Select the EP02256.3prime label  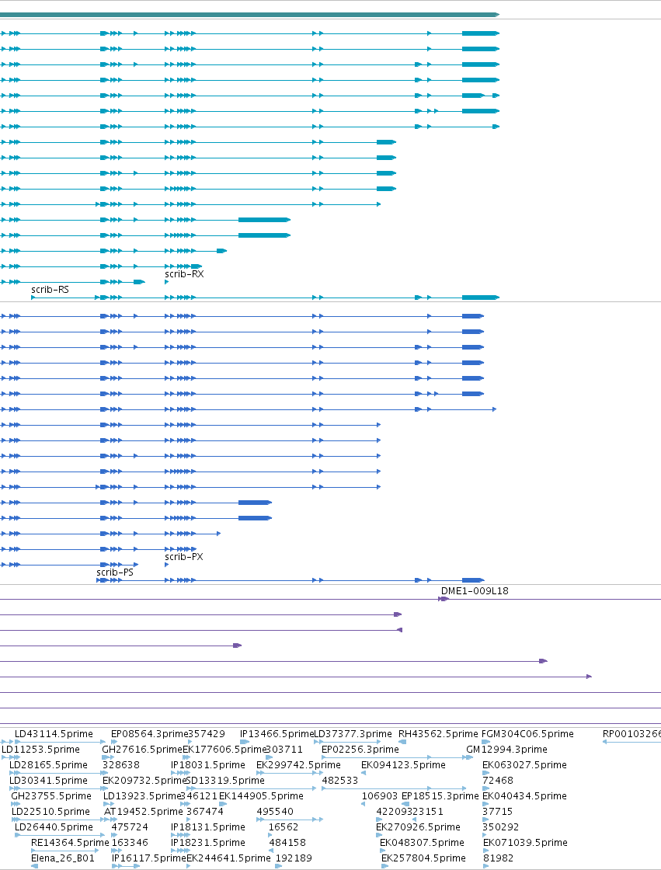click(360, 750)
